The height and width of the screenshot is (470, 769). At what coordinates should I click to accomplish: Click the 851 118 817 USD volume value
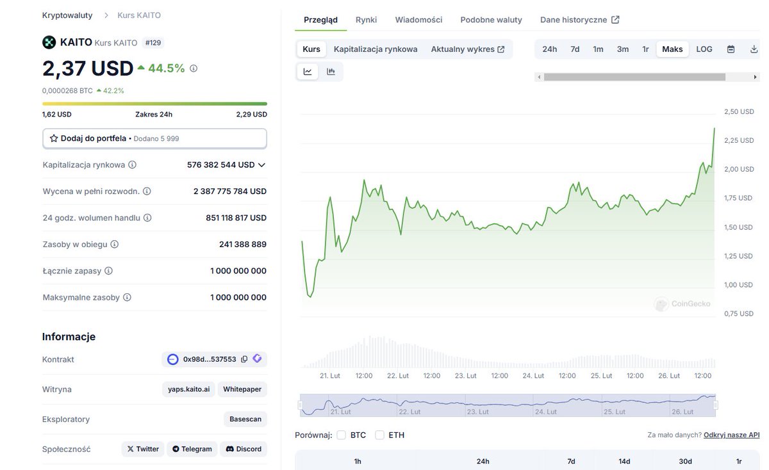tap(236, 218)
